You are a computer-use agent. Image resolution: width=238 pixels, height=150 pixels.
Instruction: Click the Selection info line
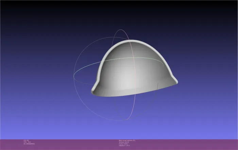(x=124, y=146)
